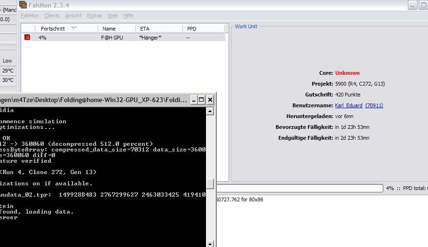The image size is (428, 247).
Task: Click the *Hänger* ETA value
Action: [x=150, y=38]
